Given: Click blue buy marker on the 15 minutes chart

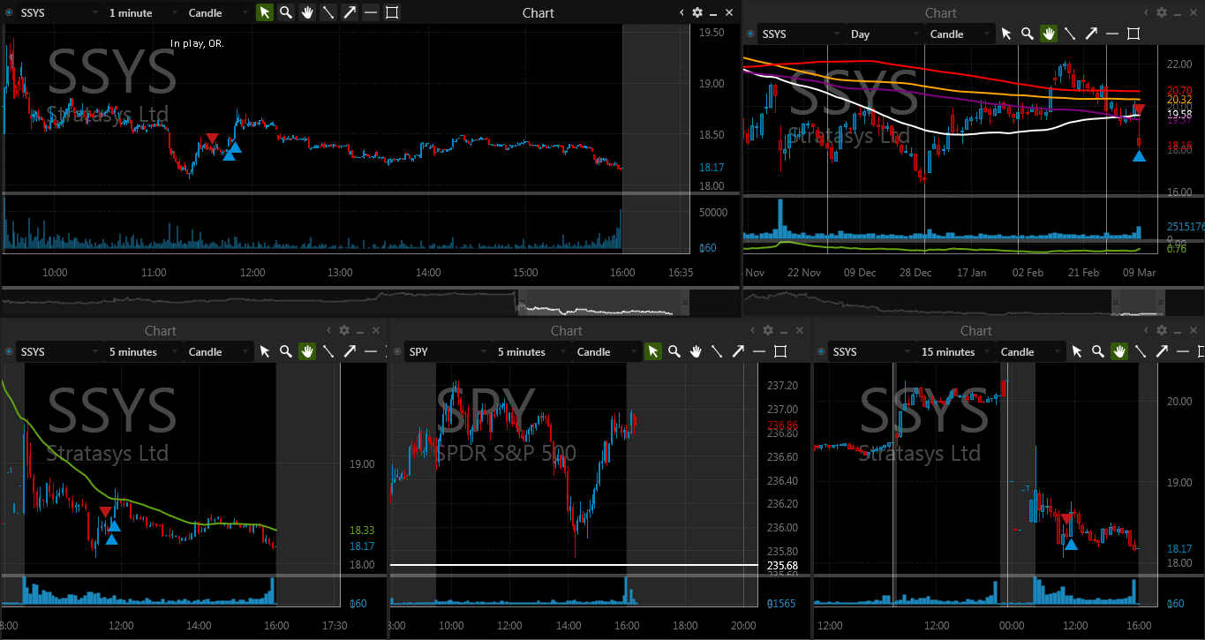Looking at the screenshot, I should pos(1071,545).
